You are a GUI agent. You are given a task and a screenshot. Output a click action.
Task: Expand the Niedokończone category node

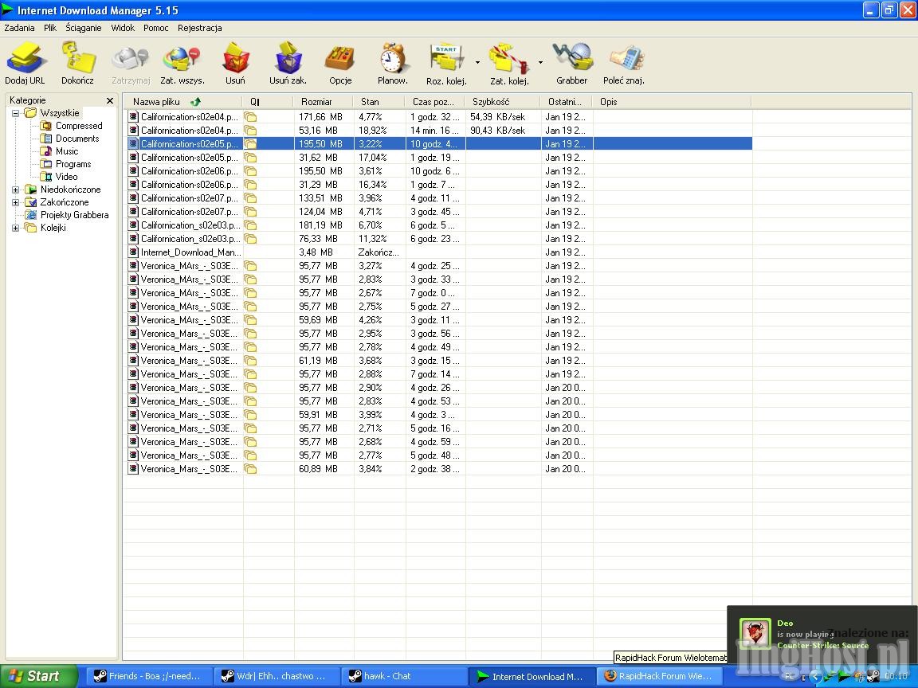pos(16,190)
